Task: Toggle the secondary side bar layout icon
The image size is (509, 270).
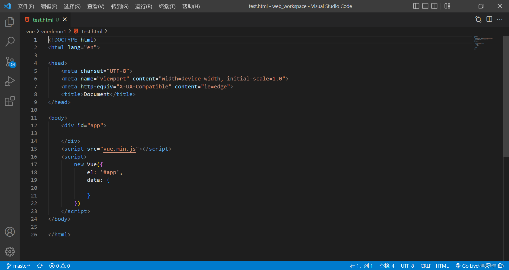Action: (434, 6)
